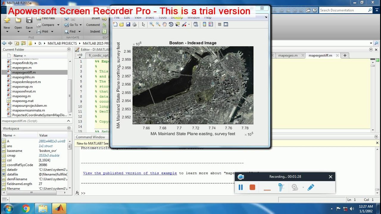Click the Open File icon in figure toolbar
The height and width of the screenshot is (214, 381).
tap(121, 24)
